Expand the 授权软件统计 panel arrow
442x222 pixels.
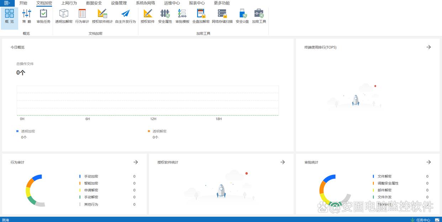point(283,162)
